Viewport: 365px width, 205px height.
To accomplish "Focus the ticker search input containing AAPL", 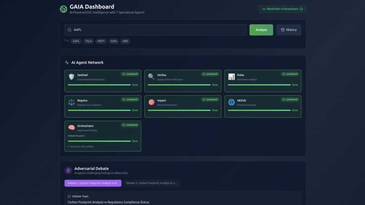I will pos(155,30).
